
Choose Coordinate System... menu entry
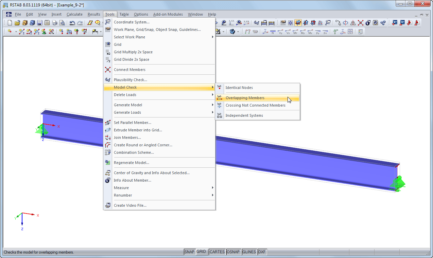click(159, 22)
